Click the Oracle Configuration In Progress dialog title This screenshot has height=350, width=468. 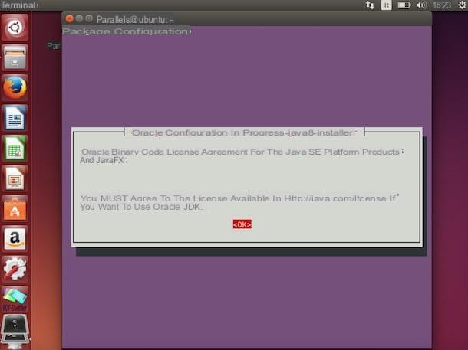(x=244, y=132)
